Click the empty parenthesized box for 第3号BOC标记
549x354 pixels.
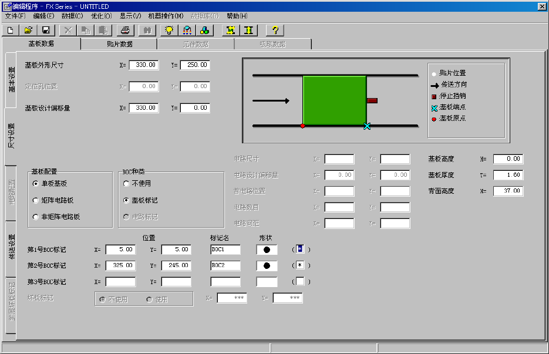(300, 281)
